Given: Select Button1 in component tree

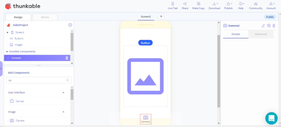Looking at the screenshot, I should click(x=19, y=39).
